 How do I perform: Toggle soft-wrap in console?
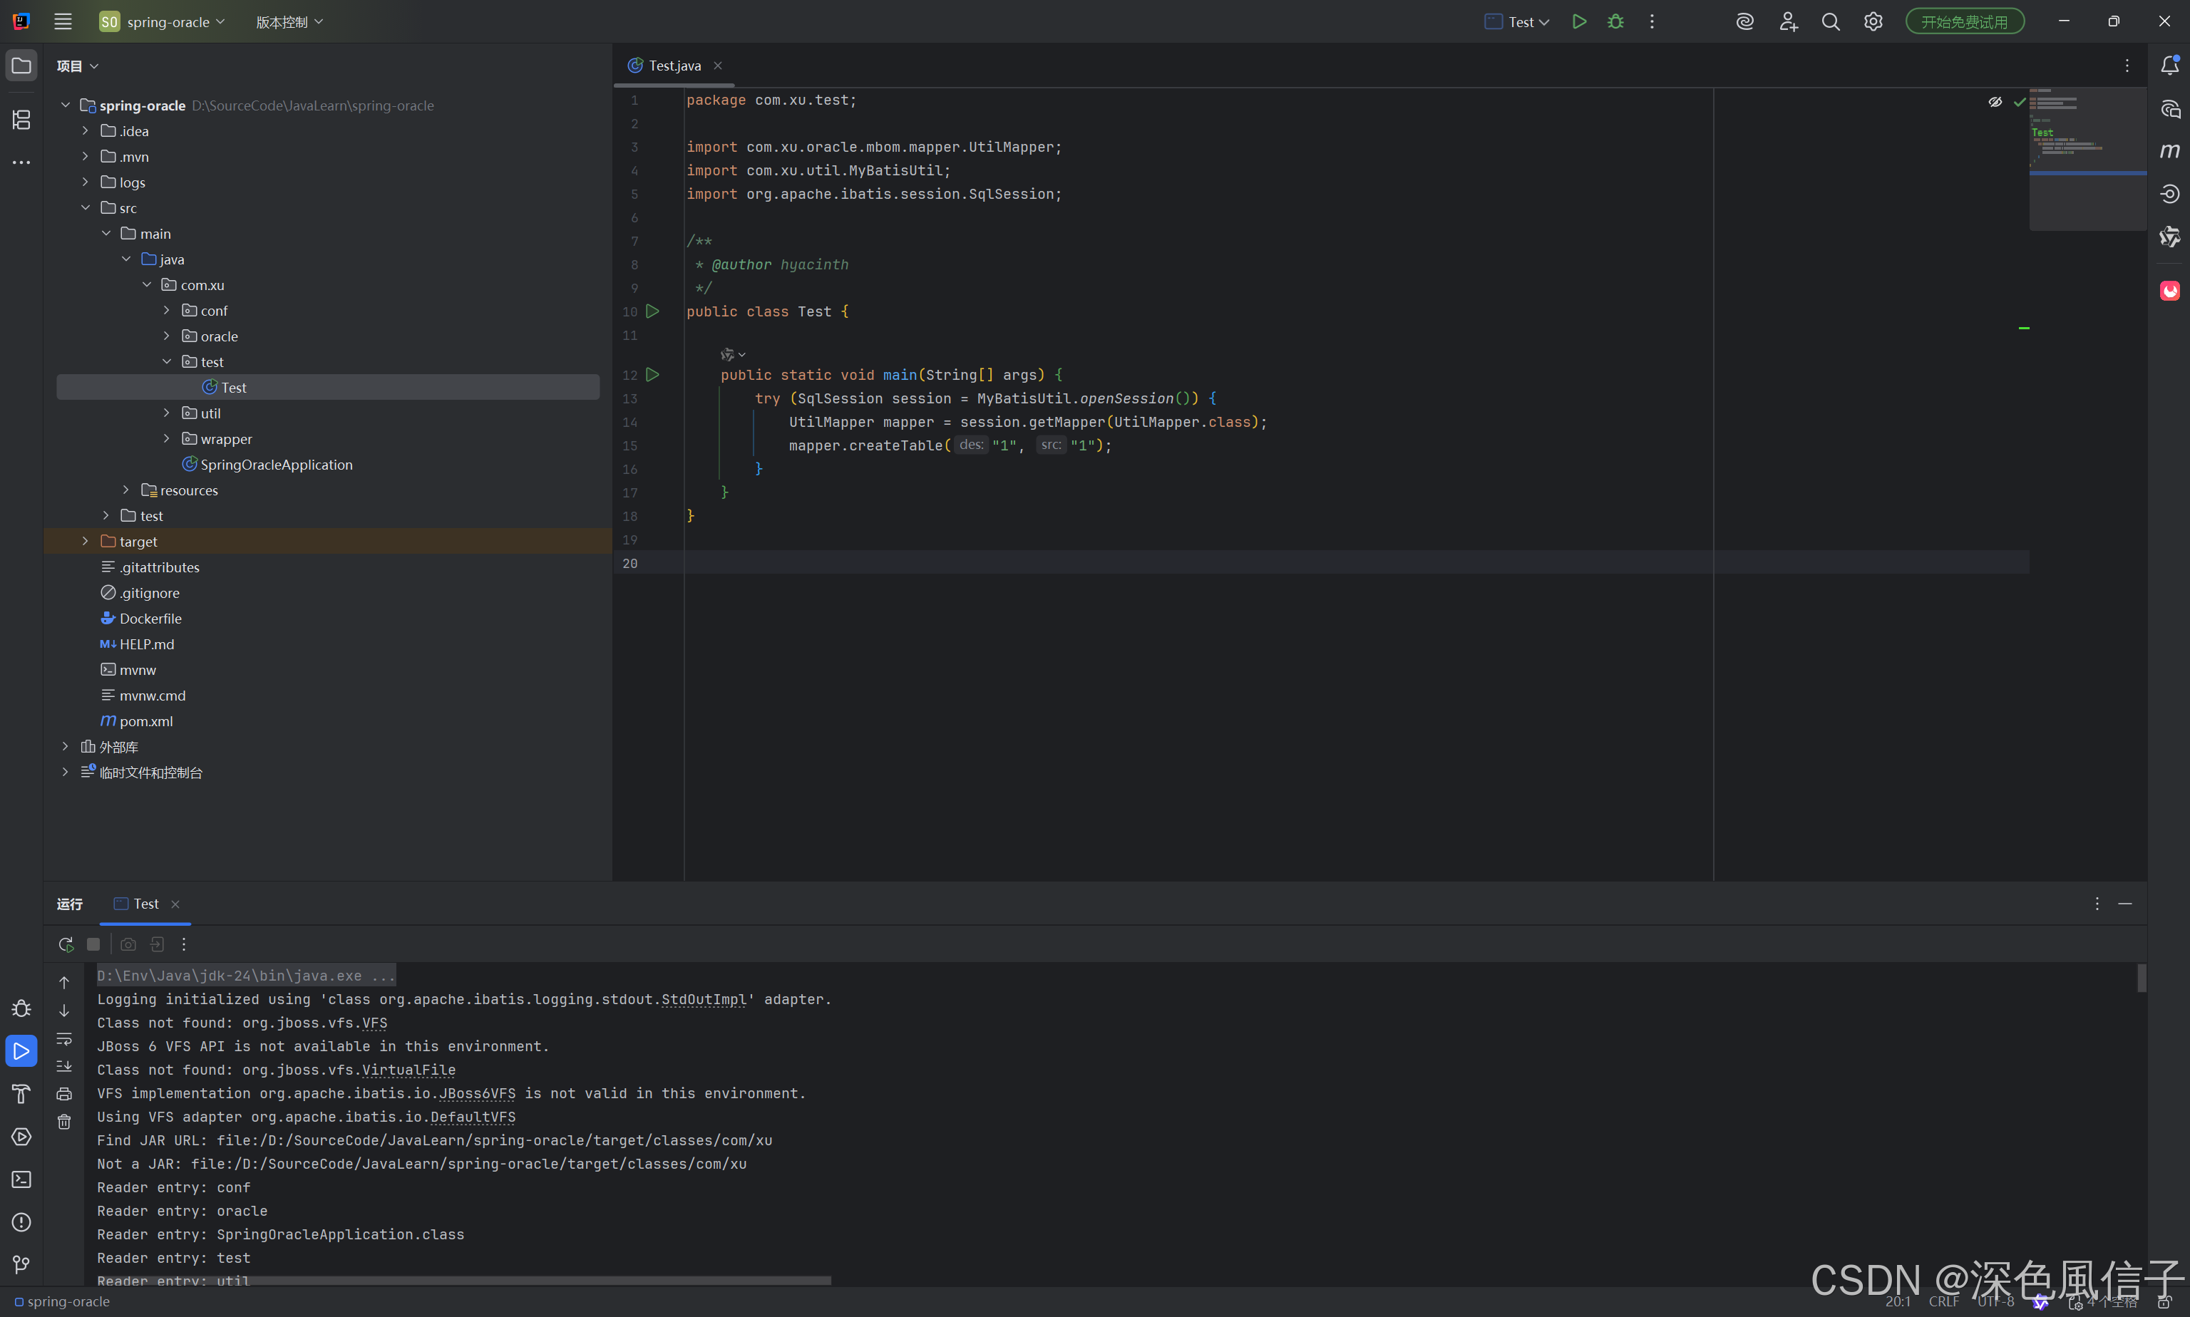[64, 1038]
